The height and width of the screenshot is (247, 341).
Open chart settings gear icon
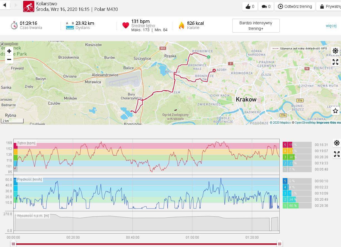pyautogui.click(x=337, y=143)
